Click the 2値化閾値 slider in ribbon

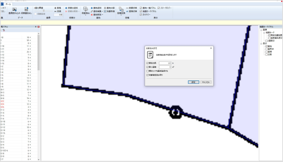click(44, 11)
